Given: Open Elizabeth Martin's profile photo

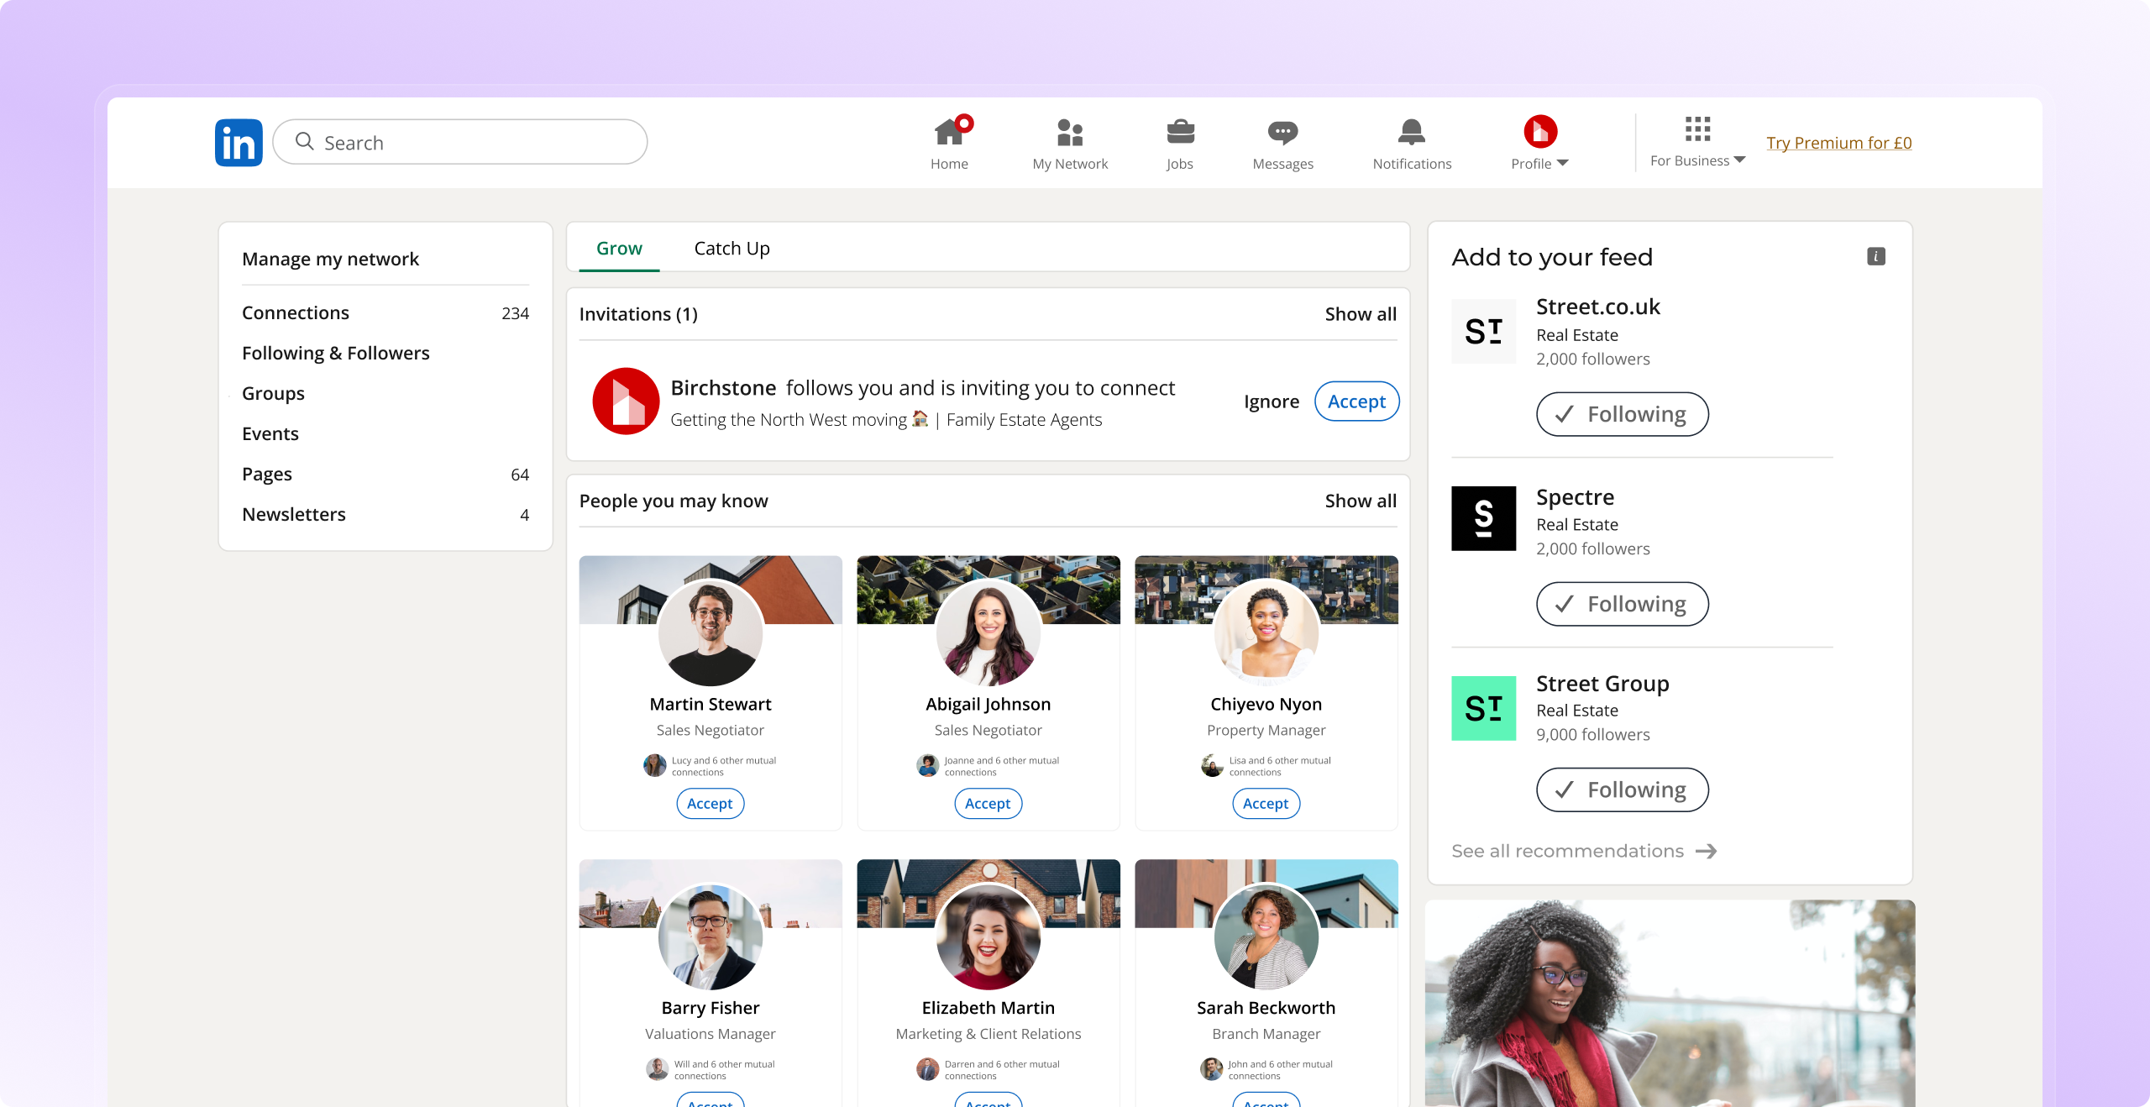Looking at the screenshot, I should pyautogui.click(x=988, y=936).
